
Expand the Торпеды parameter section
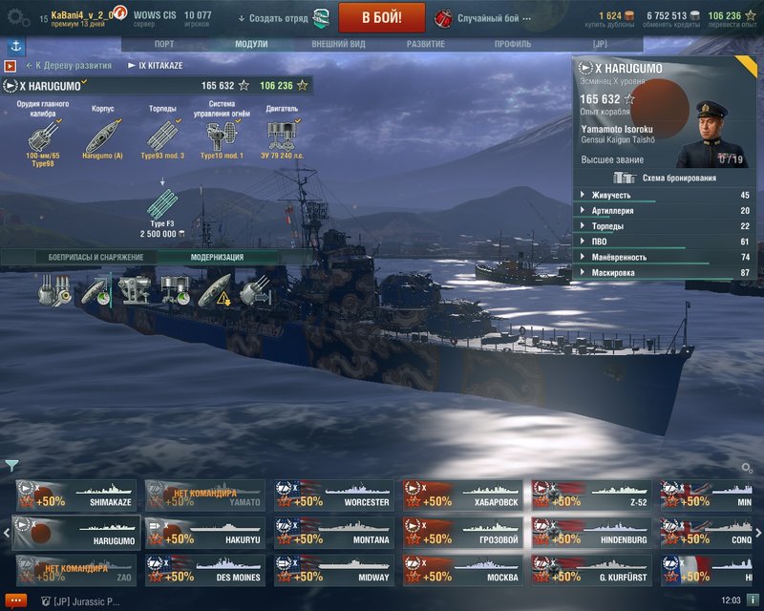point(665,226)
